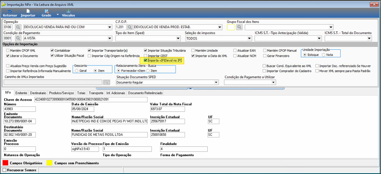Enable Mover XML sempre para Pasta Padrão
Viewport: 381px width, 174px height.
coord(317,71)
